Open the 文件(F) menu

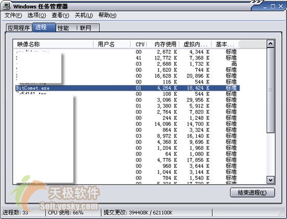(x=13, y=15)
